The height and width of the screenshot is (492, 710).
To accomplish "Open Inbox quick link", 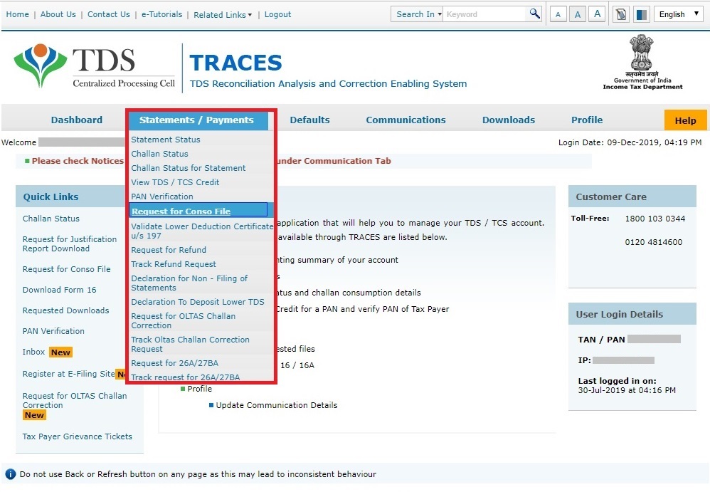I will (x=33, y=352).
